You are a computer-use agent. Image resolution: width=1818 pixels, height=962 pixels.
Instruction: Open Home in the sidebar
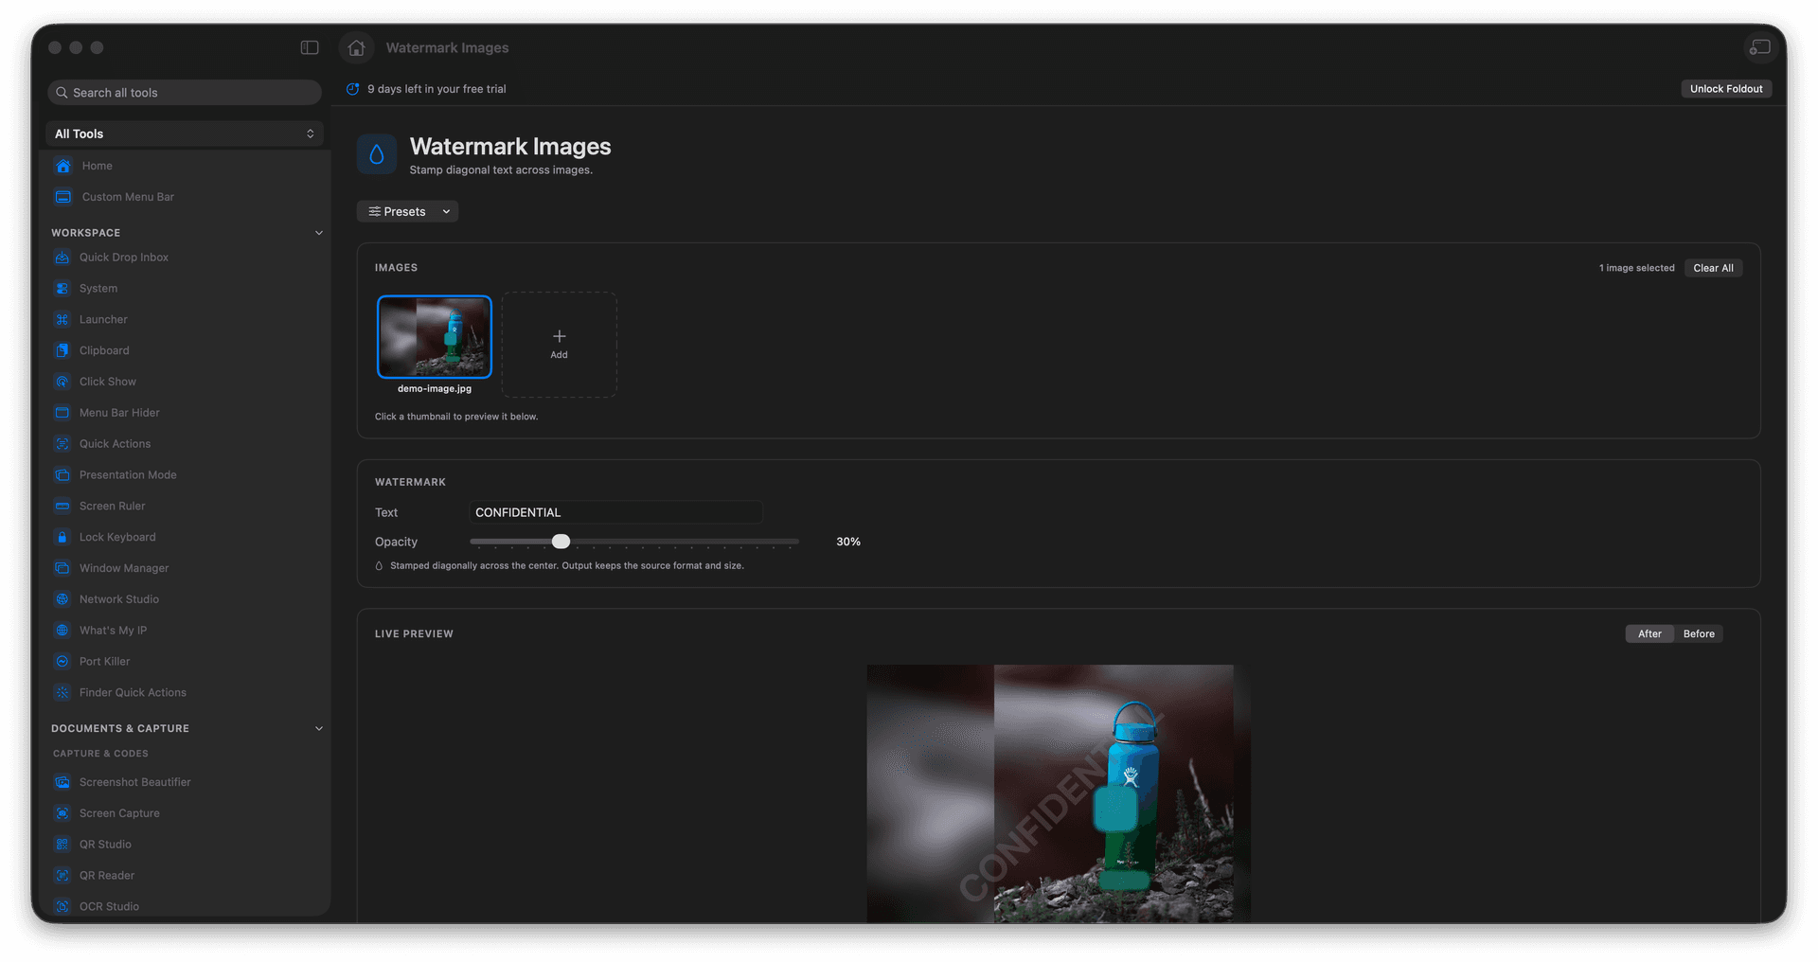186,166
